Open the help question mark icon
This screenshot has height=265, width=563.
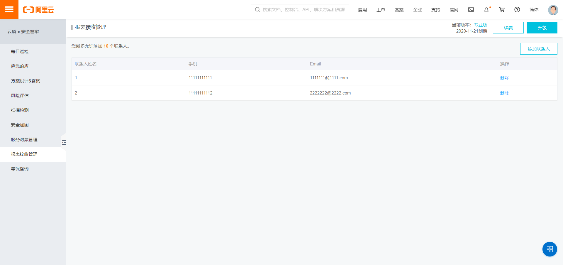517,10
